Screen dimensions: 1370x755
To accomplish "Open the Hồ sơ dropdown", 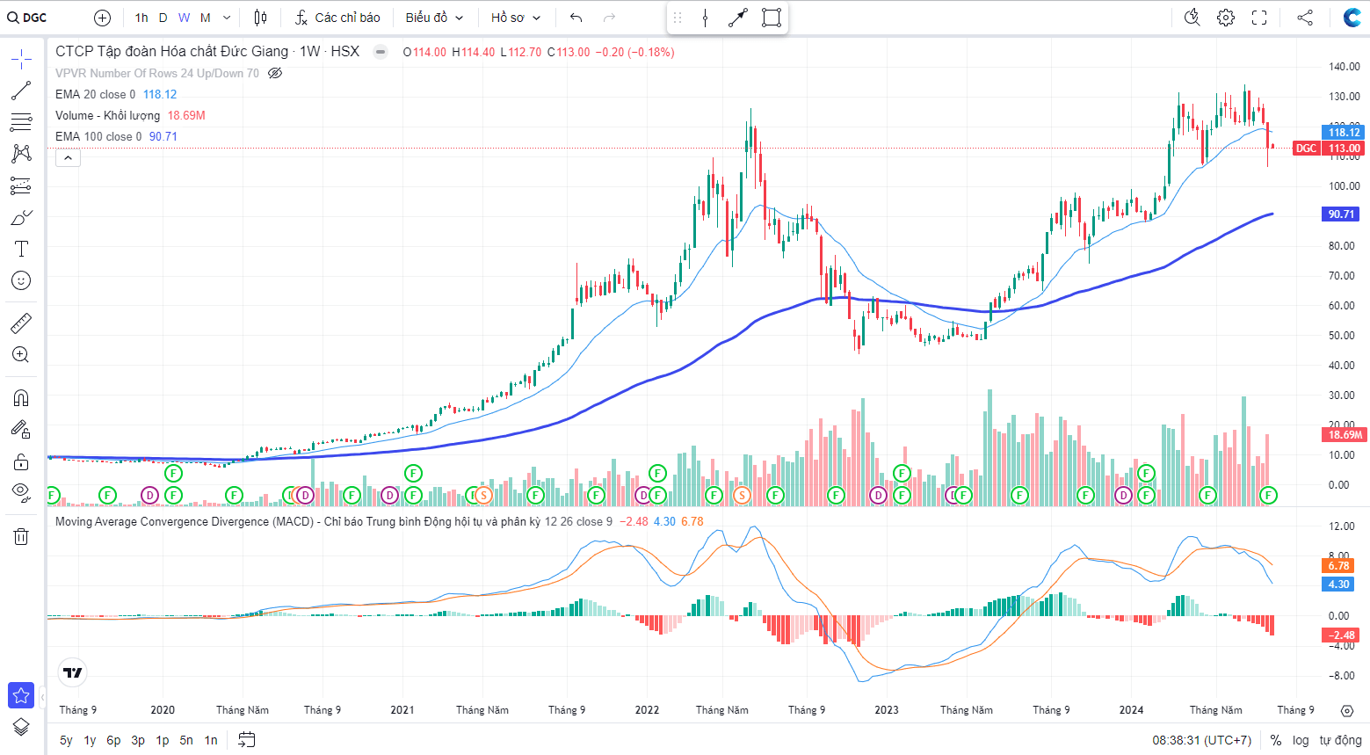I will point(516,18).
